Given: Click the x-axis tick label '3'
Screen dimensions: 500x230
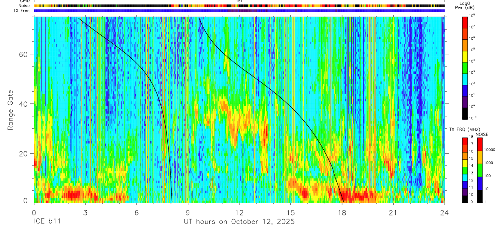Looking at the screenshot, I should (x=85, y=213).
